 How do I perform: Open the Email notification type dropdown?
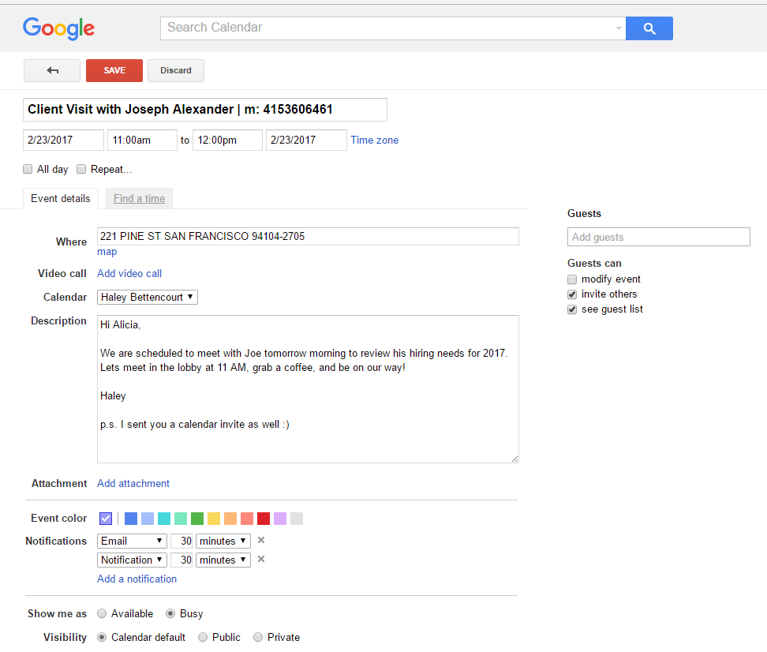[132, 541]
